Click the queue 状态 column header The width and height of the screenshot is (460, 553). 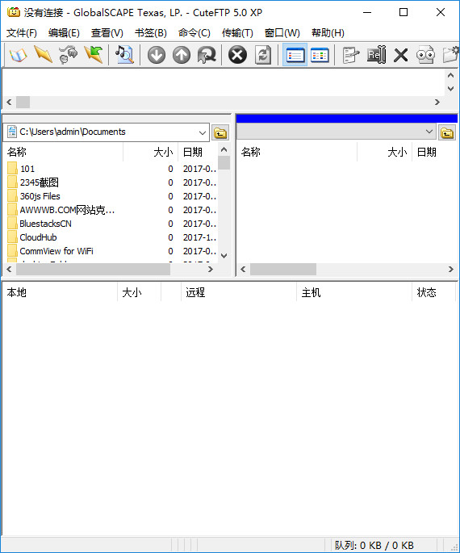(x=433, y=292)
